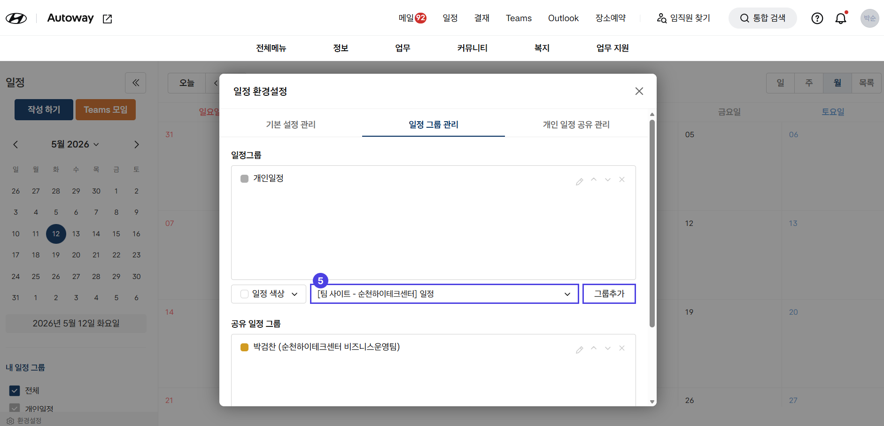Open the 커뮤니티 navigation item
The height and width of the screenshot is (426, 884).
click(x=472, y=48)
